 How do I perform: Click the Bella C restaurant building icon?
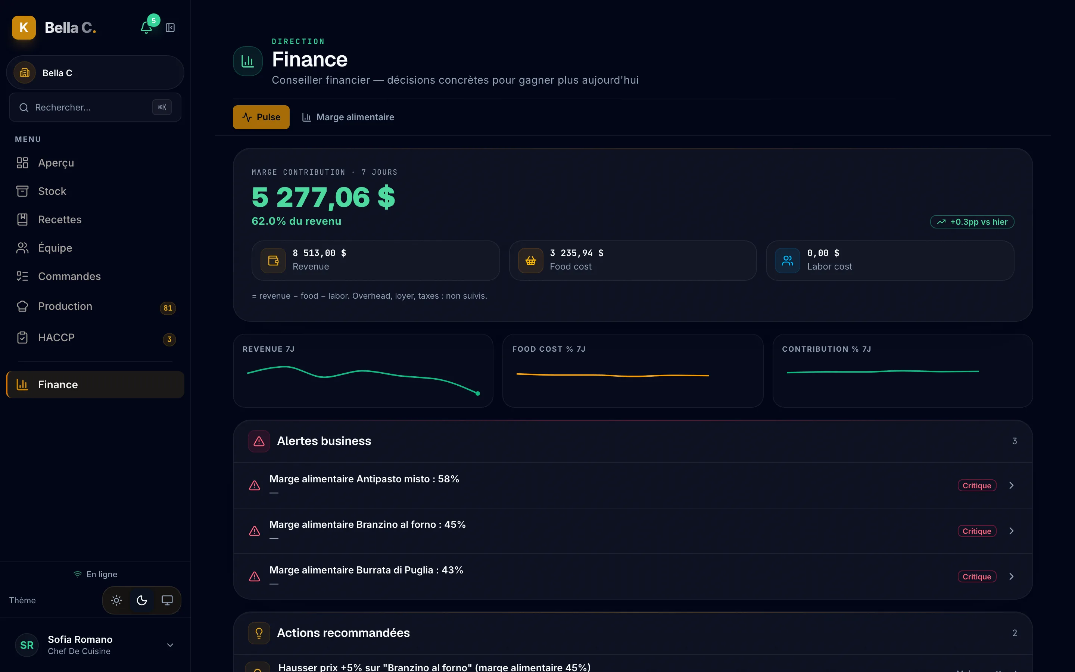(25, 72)
